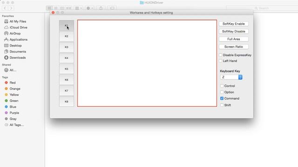
Task: Pick the K6 hotkey button
Action: (x=66, y=80)
